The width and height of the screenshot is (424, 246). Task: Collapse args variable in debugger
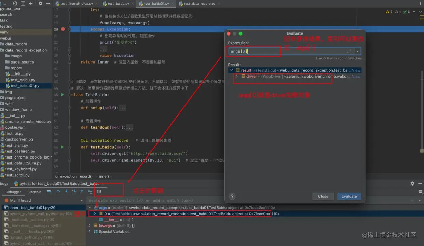point(90,208)
